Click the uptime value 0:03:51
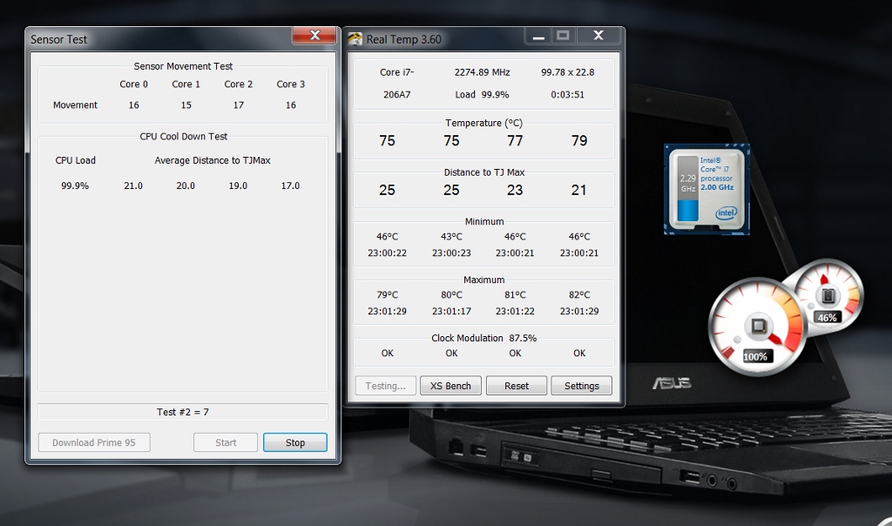 568,94
